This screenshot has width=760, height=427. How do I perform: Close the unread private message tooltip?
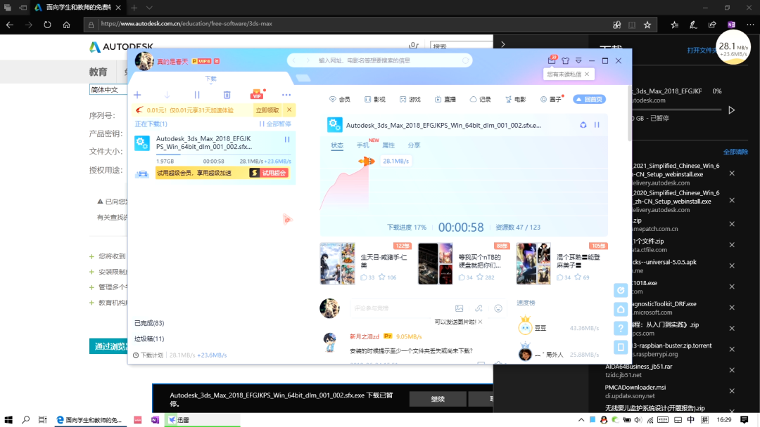[587, 74]
